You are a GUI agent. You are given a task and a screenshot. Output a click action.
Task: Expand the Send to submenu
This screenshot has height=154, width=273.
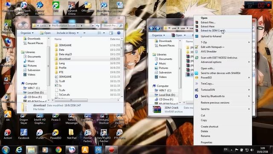tap(223, 109)
